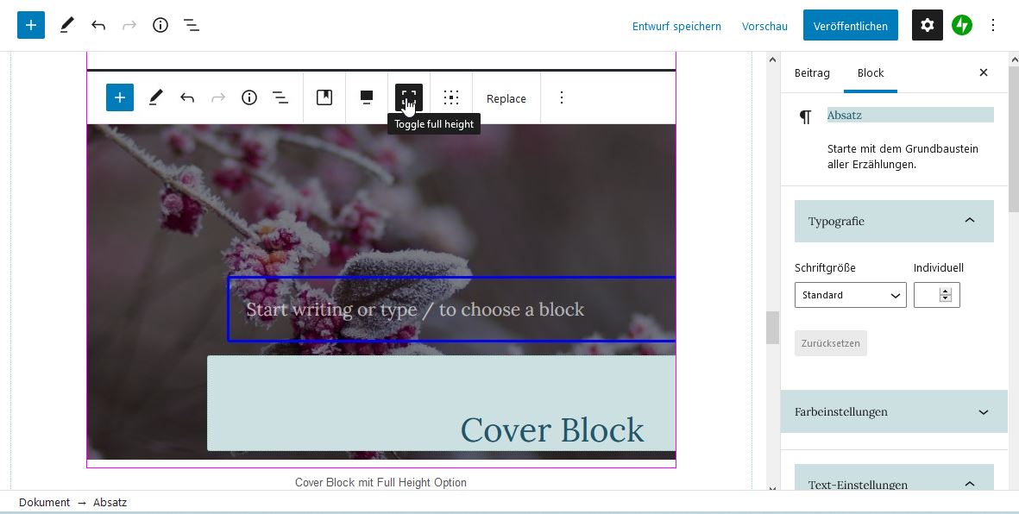
Task: Click Absatz in the breadcrumb bar
Action: point(110,502)
